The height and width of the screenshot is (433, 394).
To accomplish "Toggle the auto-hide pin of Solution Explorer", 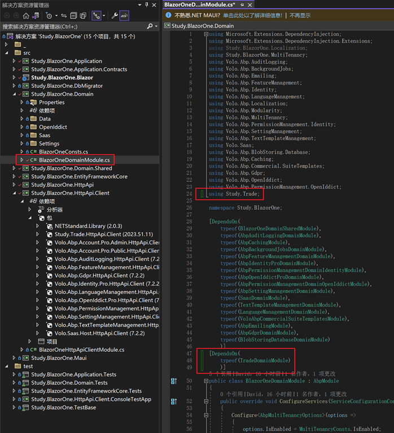I will tap(147, 5).
